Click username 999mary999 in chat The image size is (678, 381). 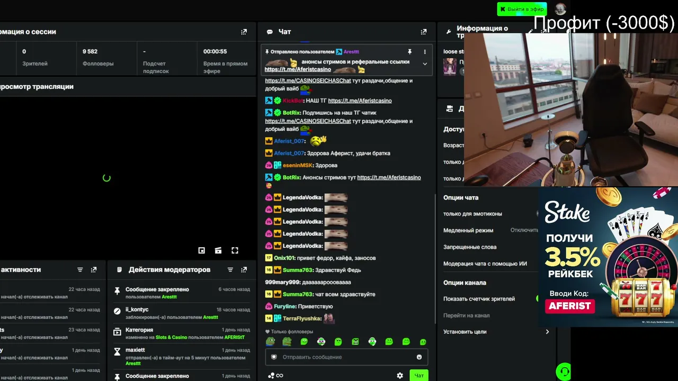tap(282, 283)
